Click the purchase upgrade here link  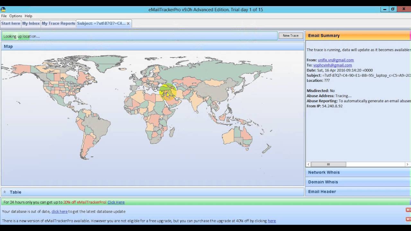272,221
